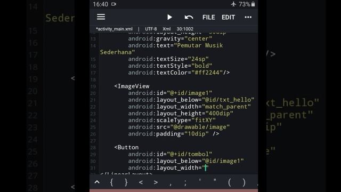Tap the 16:40 clock in status bar
The height and width of the screenshot is (192, 341).
[101, 4]
